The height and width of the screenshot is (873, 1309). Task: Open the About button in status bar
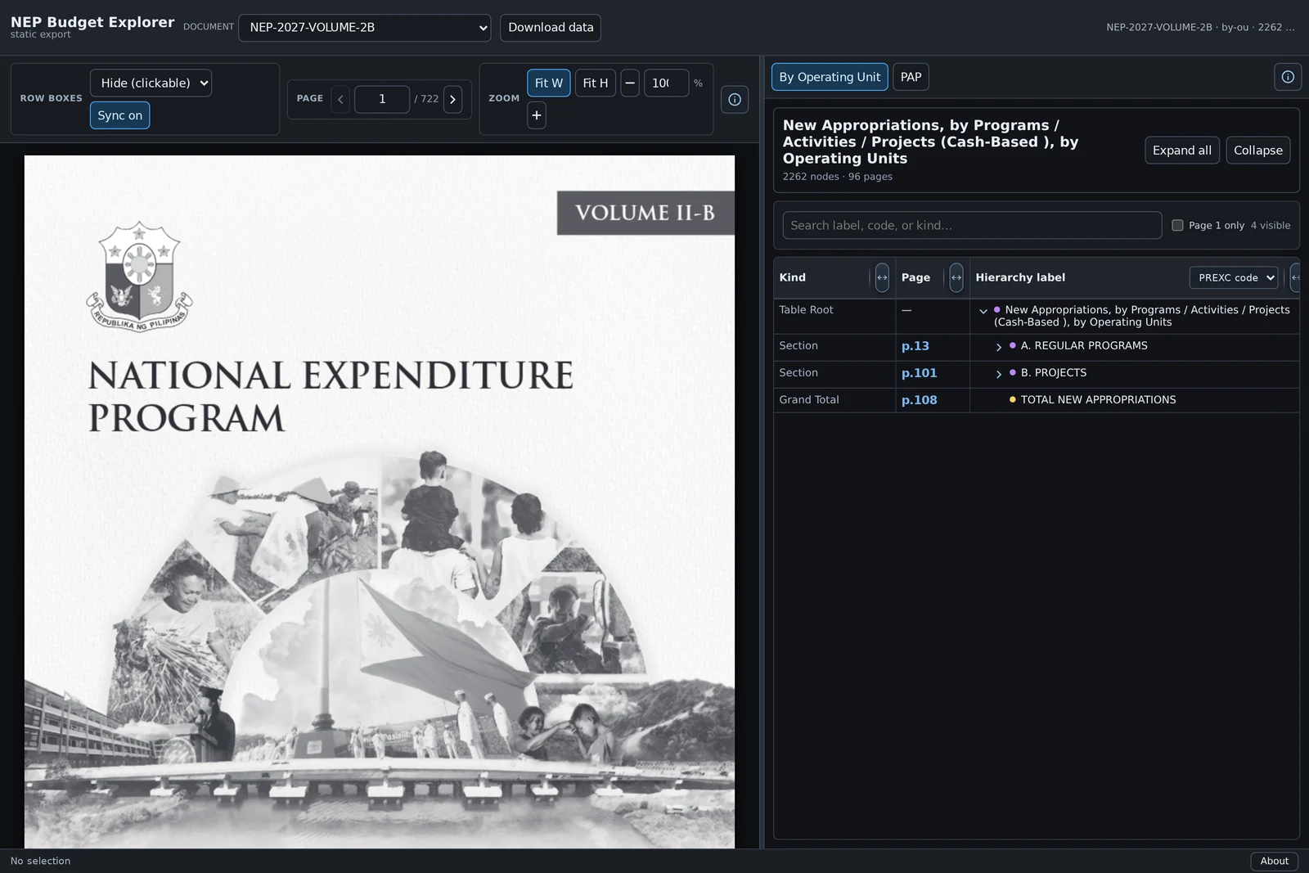pos(1275,861)
